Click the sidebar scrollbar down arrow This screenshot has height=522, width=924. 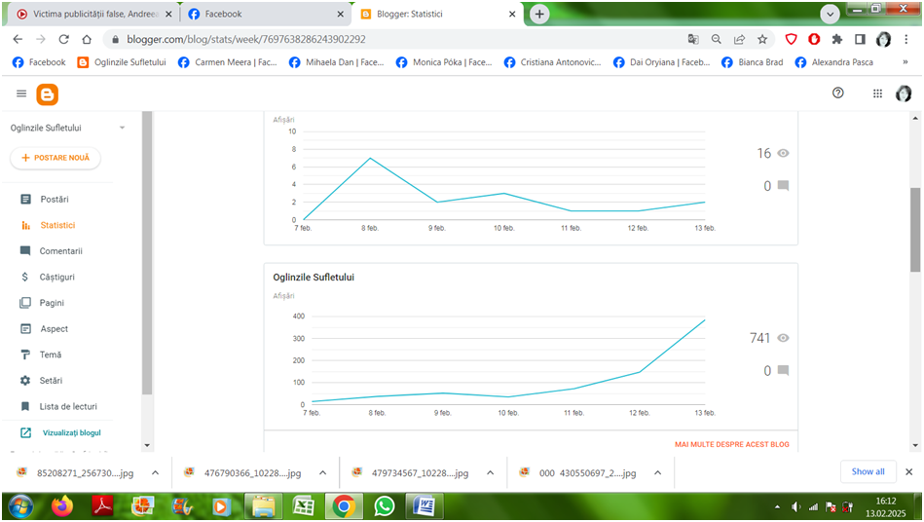147,445
